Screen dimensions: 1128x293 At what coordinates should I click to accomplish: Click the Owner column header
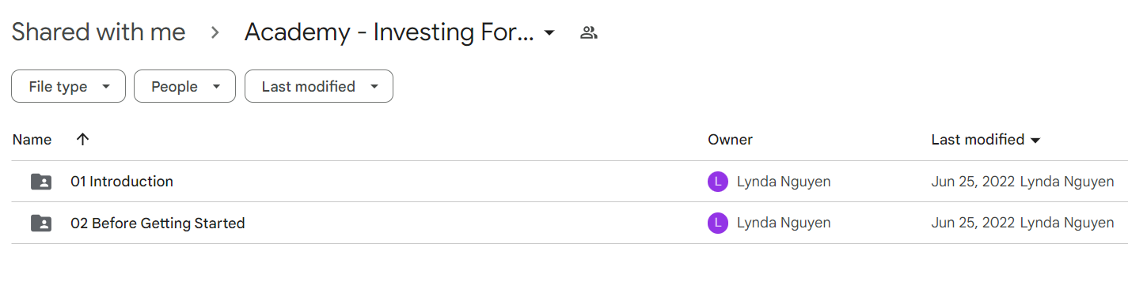730,140
